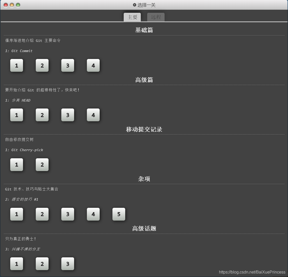Maximize window with green button
The width and height of the screenshot is (288, 277).
coord(18,5)
